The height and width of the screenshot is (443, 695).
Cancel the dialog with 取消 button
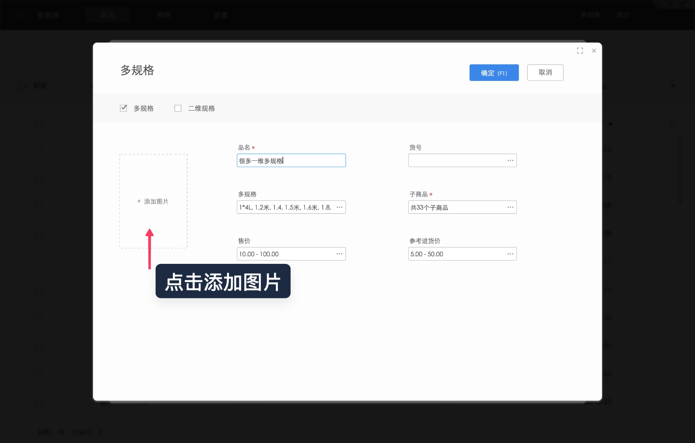(545, 73)
